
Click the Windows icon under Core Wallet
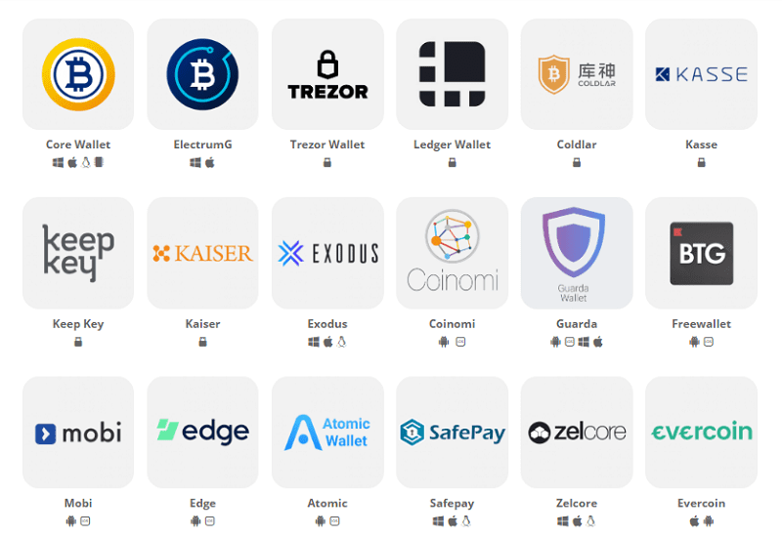59,162
